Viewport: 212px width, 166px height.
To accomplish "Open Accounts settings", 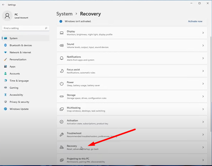I will point(26,73).
